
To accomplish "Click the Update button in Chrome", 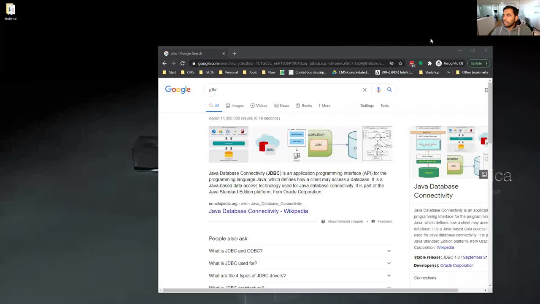I will coord(476,63).
